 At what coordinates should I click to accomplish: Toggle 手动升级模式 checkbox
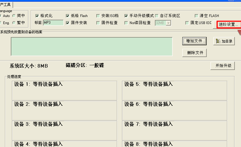pyautogui.click(x=126, y=16)
